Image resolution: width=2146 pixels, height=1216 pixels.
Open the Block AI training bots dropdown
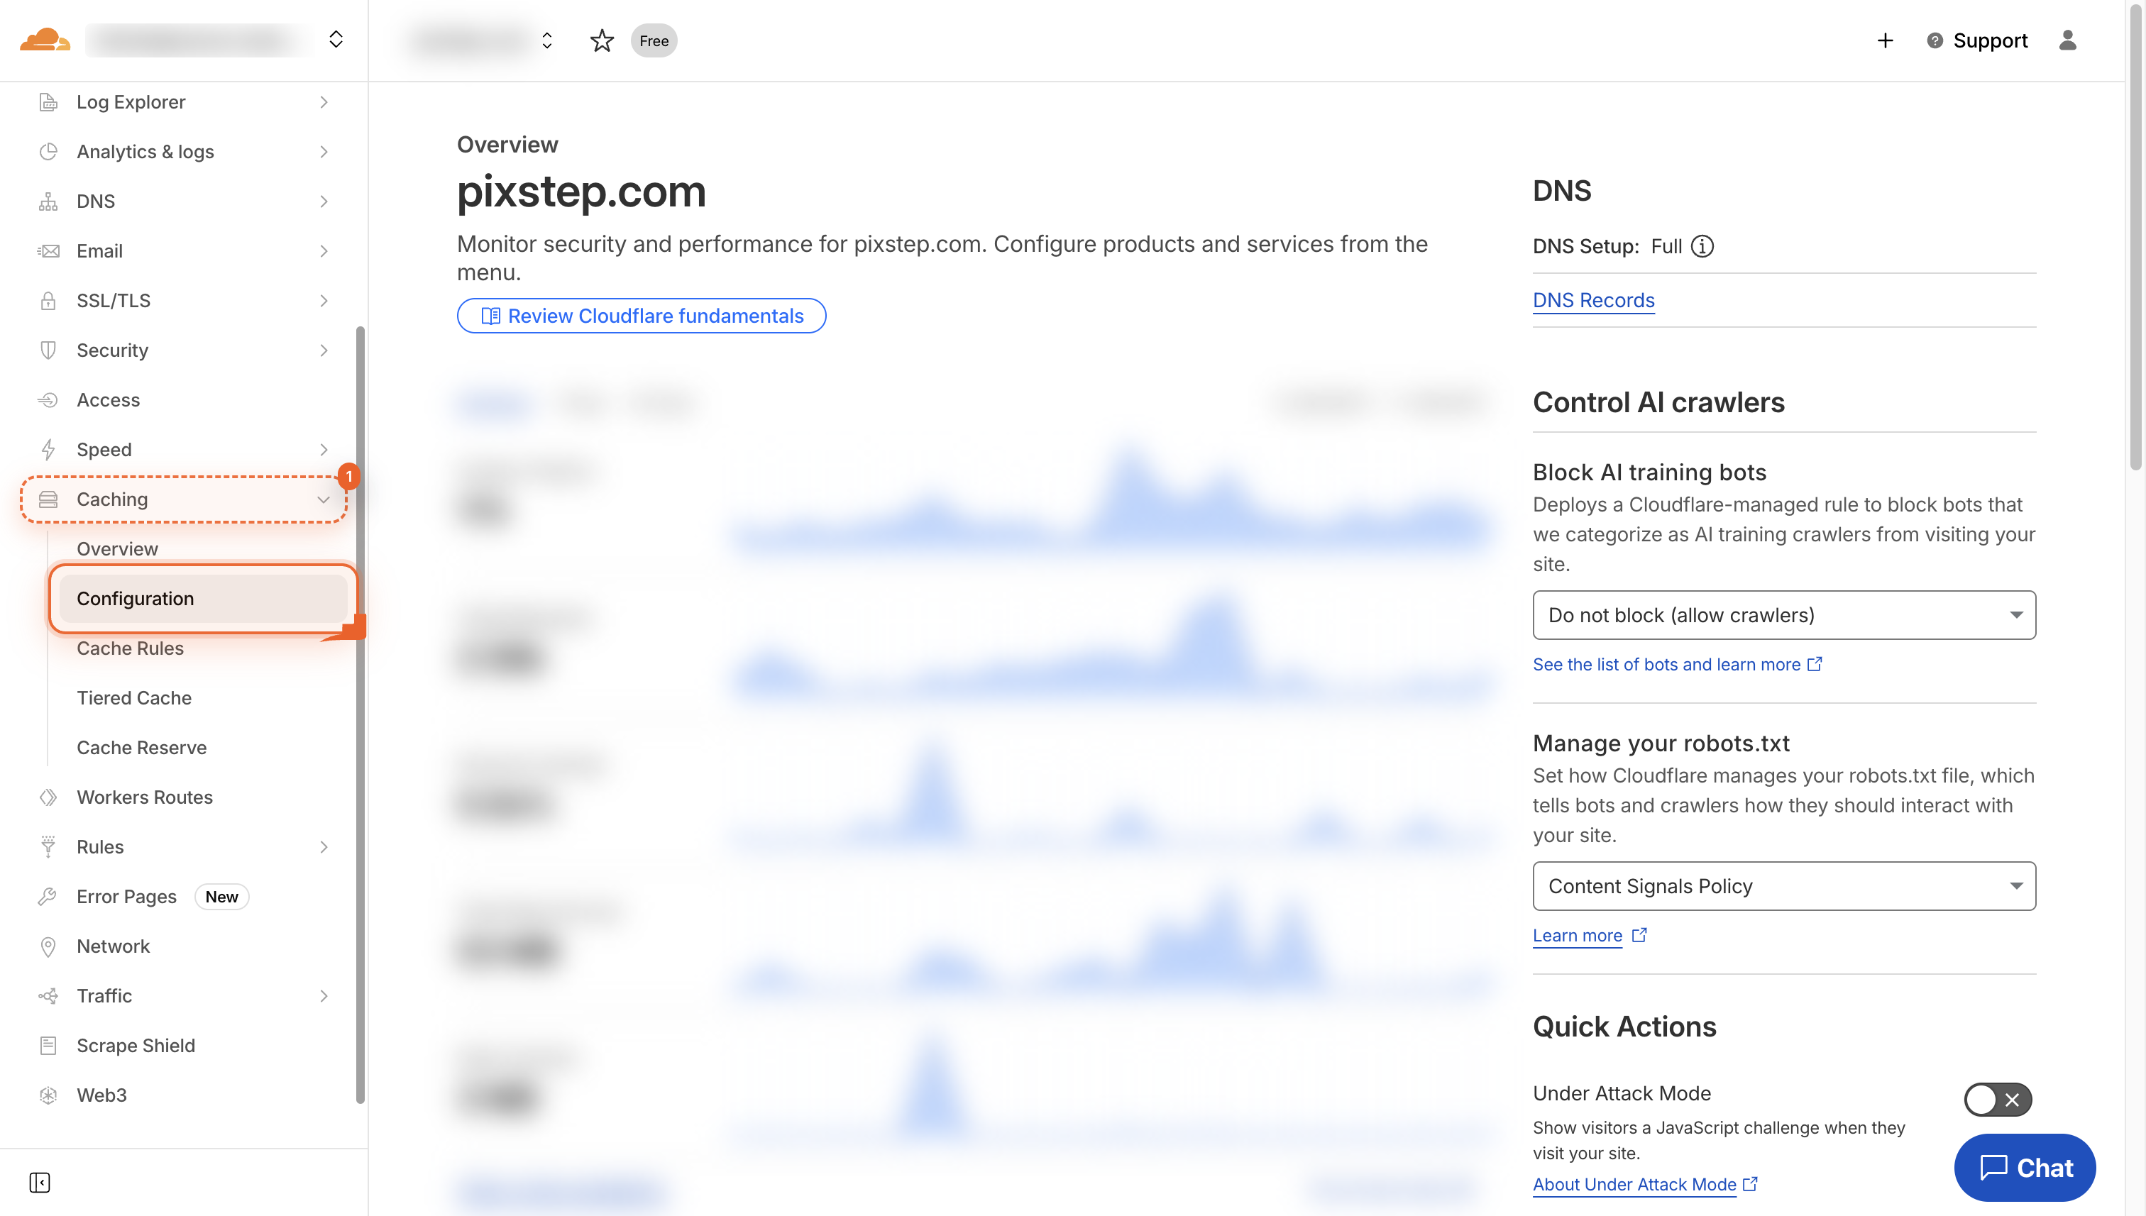(x=1784, y=614)
